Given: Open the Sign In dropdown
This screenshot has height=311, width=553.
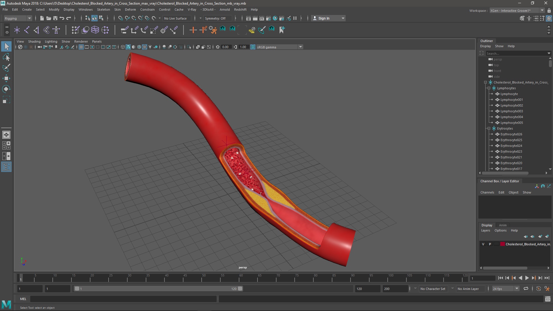Looking at the screenshot, I should pos(329,18).
